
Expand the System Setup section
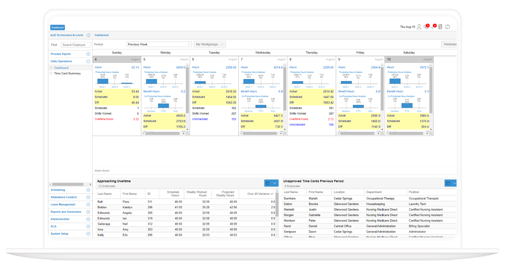(88, 234)
